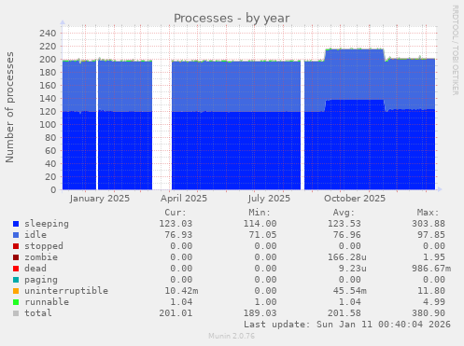Image resolution: width=464 pixels, height=346 pixels.
Task: Click idle current value 76.93
Action: 178,235
